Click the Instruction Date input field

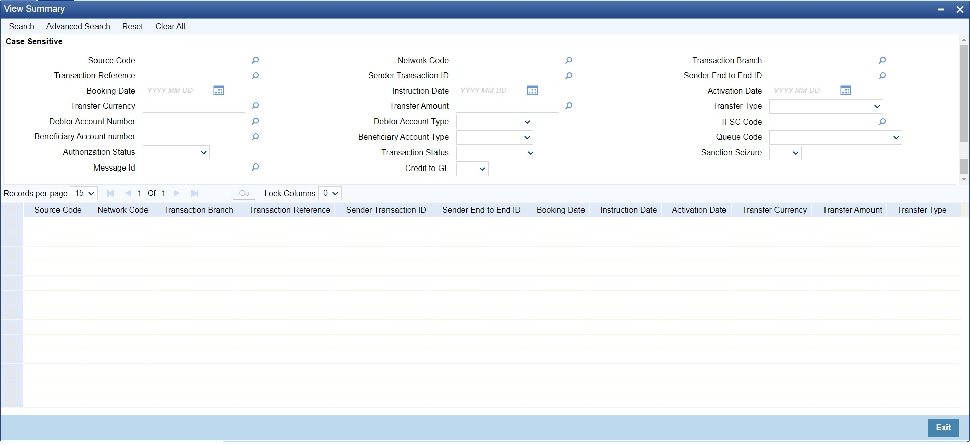coord(490,91)
